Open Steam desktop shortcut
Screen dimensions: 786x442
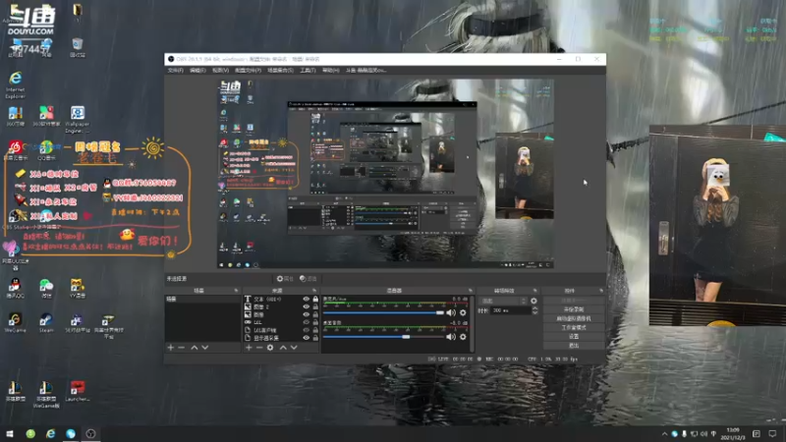click(x=46, y=323)
